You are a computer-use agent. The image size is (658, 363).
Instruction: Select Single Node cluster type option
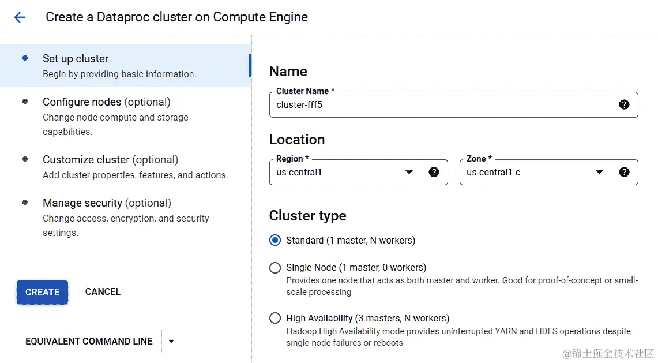click(x=275, y=268)
